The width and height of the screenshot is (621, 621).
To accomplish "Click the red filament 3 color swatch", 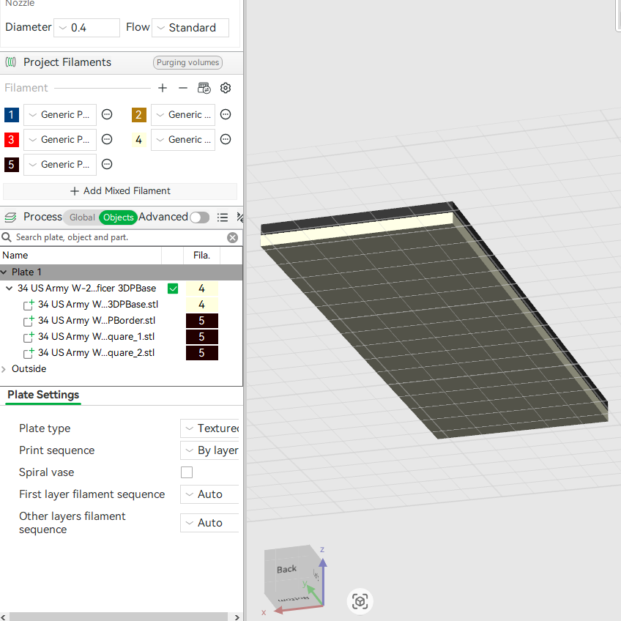I will (x=12, y=139).
